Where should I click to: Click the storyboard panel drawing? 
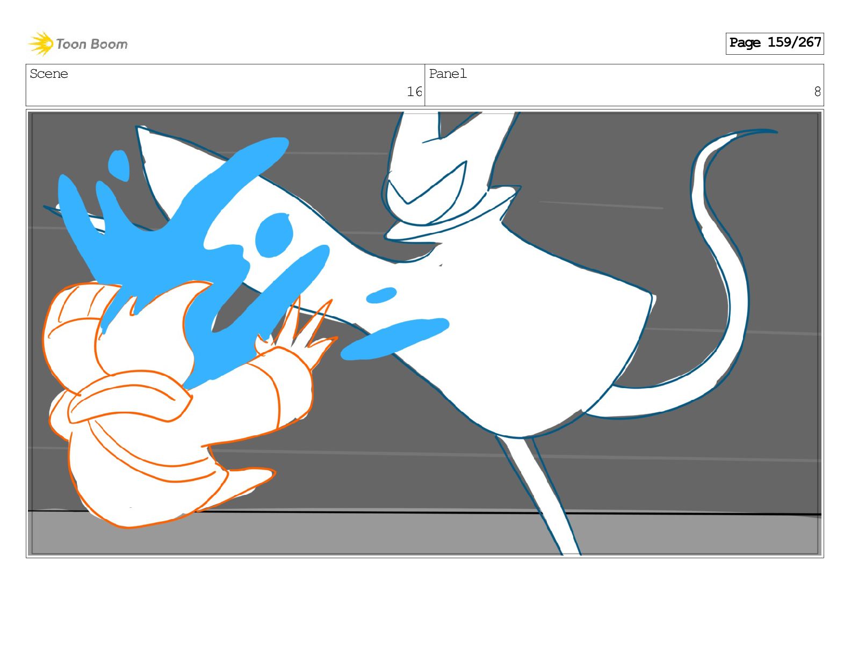coord(424,333)
